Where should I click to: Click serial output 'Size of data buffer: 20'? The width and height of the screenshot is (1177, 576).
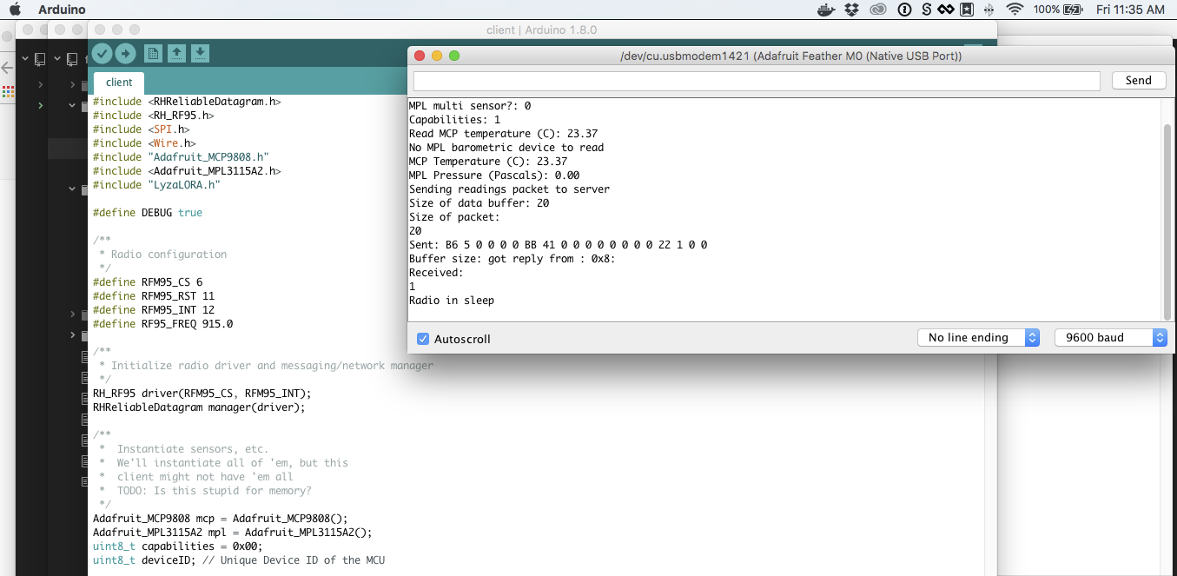(x=479, y=203)
